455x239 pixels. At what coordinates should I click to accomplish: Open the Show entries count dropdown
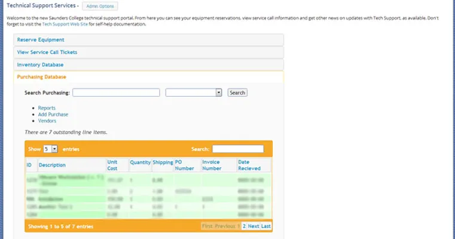[51, 149]
